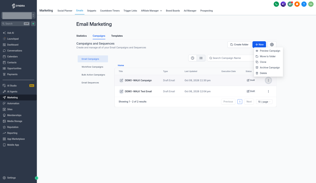Select the Campaigns tab

click(x=99, y=36)
